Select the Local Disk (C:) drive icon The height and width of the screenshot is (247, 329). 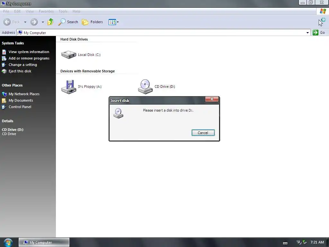pyautogui.click(x=69, y=55)
